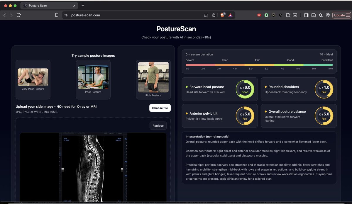Bookmark this page with the bookmark icon

point(57,15)
